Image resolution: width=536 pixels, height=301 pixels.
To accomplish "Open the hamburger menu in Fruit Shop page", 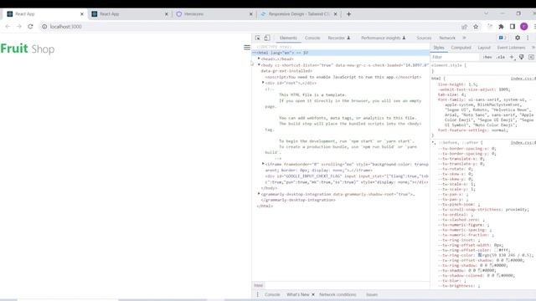I will [247, 48].
